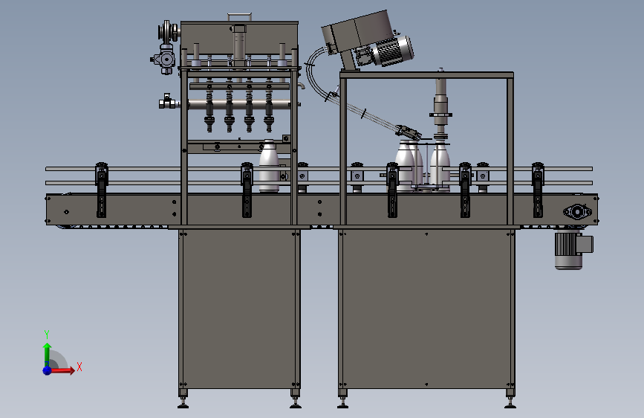Select the filling machine's lower cabinet panel
This screenshot has height=418, width=644.
239,309
